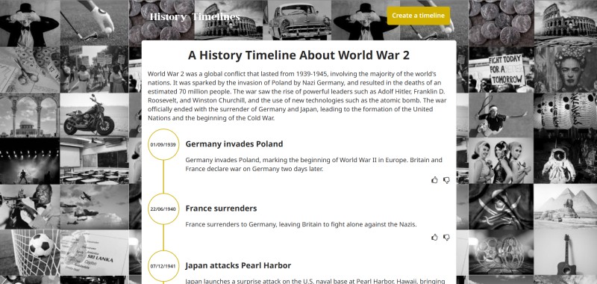
Task: Click the motorcycle background thumbnail
Action: [94, 115]
